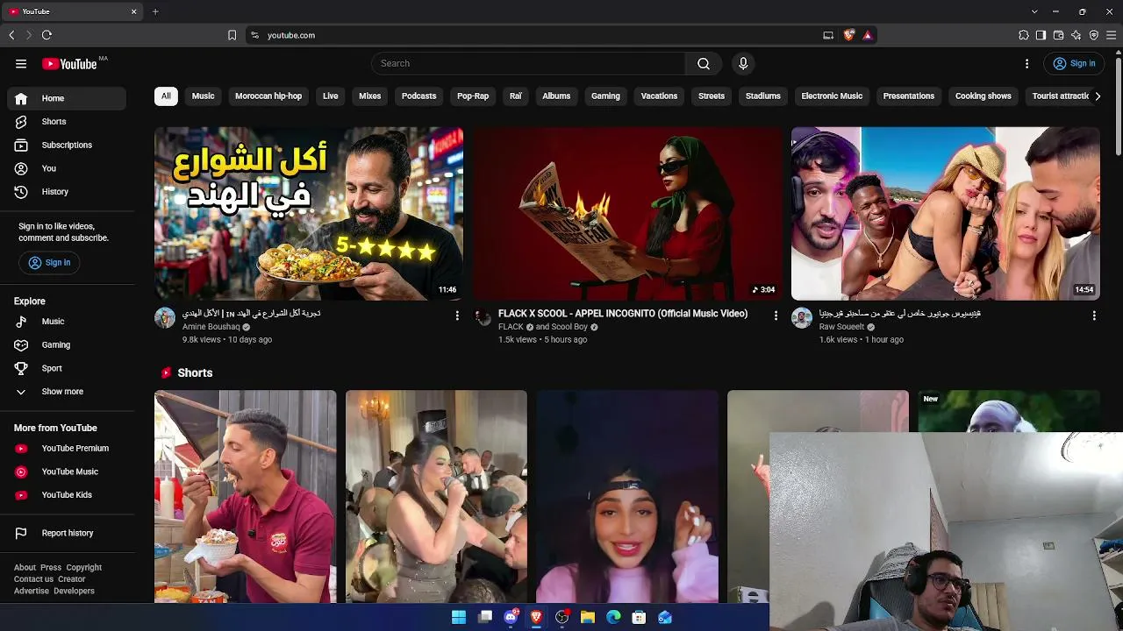Screen dimensions: 1123x631
Task: Open File Explorer from the taskbar
Action: click(588, 618)
